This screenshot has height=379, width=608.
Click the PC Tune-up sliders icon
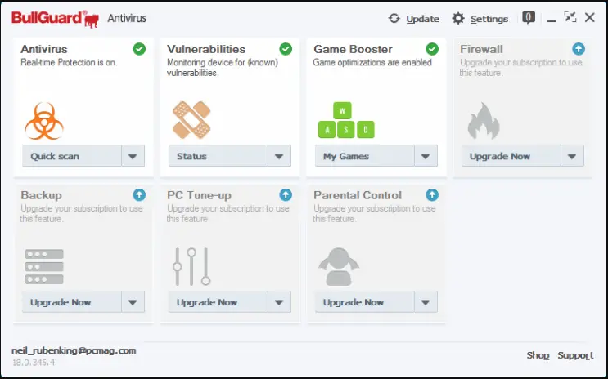pos(191,267)
